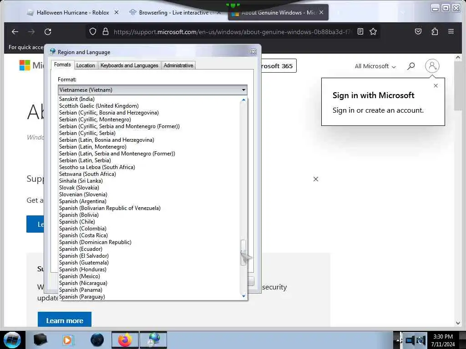Image resolution: width=466 pixels, height=349 pixels.
Task: Click the Learn more button
Action: tap(65, 320)
